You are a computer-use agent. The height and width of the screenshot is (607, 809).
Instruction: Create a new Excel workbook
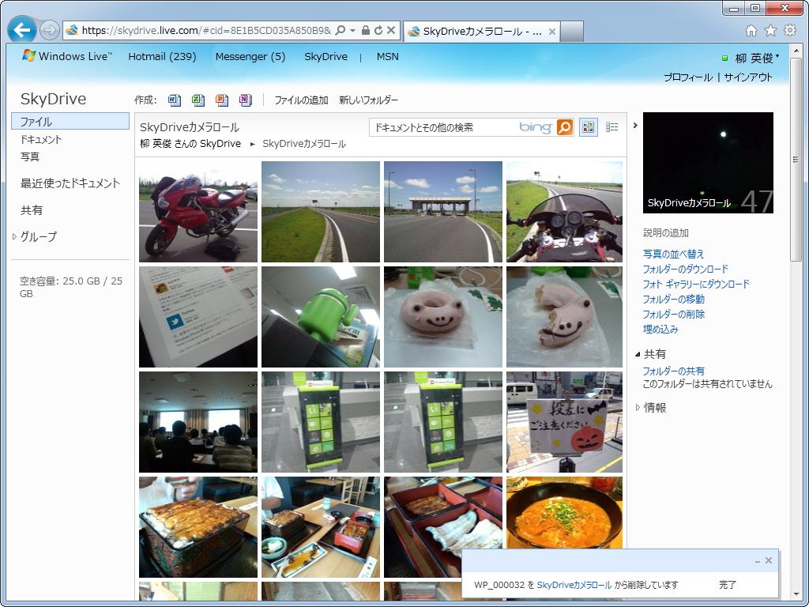pyautogui.click(x=198, y=100)
